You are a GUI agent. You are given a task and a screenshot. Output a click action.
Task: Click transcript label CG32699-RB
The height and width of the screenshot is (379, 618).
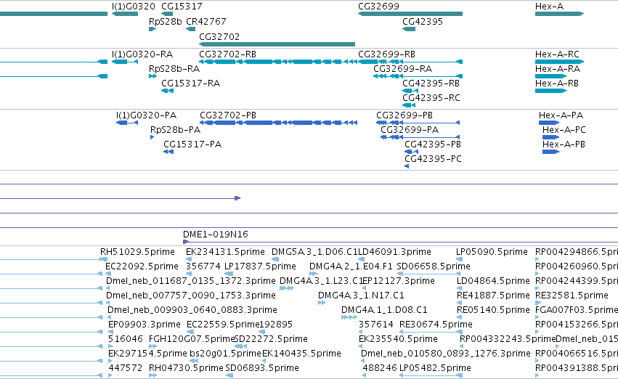pyautogui.click(x=386, y=54)
